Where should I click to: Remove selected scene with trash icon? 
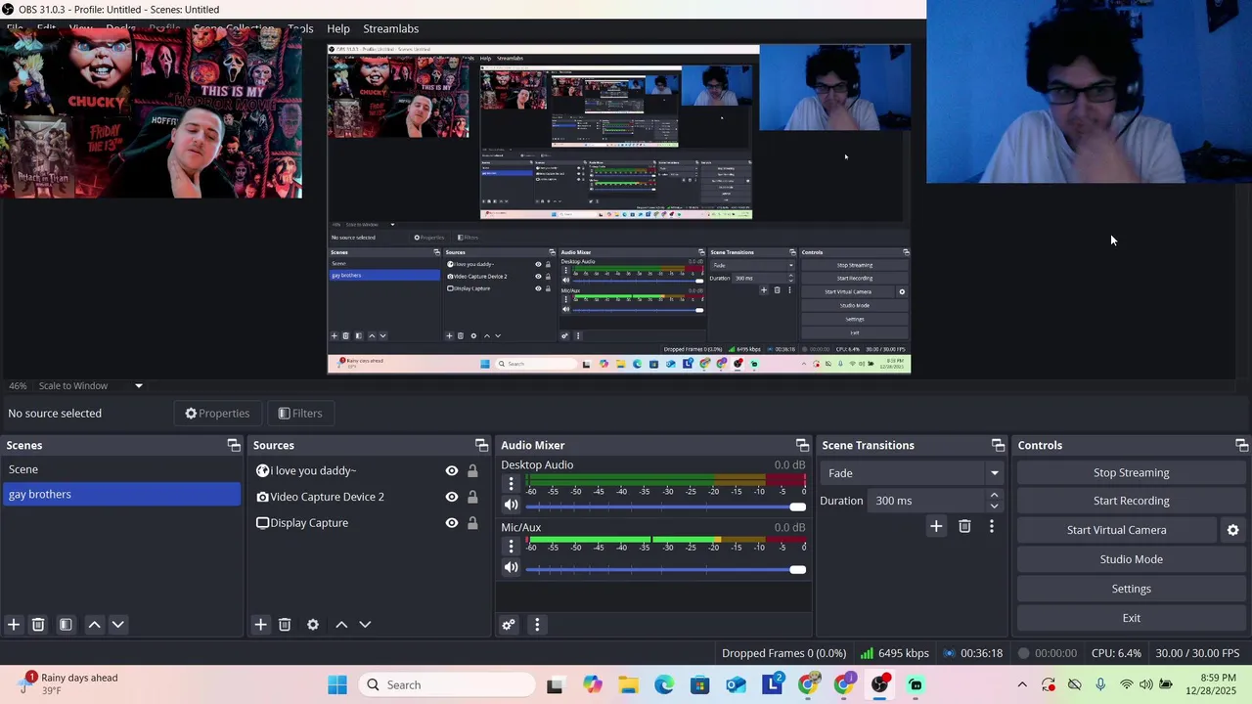(38, 625)
